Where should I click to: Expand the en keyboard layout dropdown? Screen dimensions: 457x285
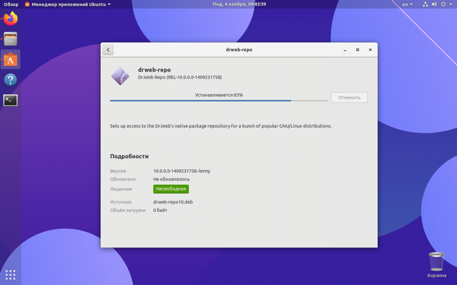[x=407, y=4]
